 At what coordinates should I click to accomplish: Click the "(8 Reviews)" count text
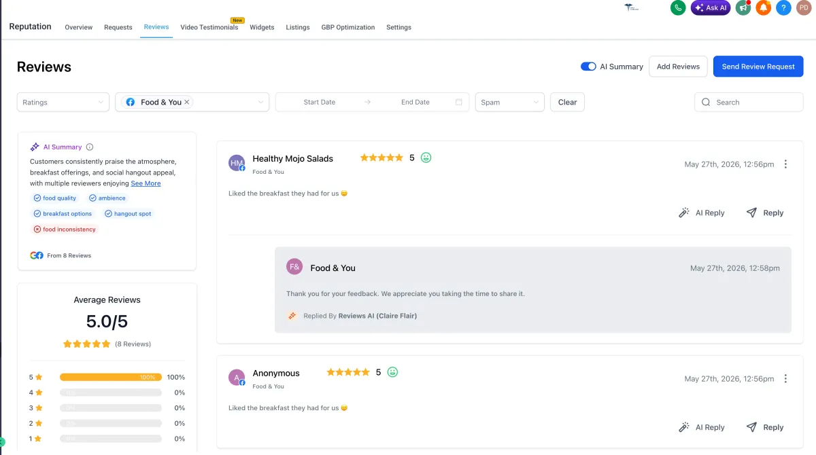click(x=133, y=344)
